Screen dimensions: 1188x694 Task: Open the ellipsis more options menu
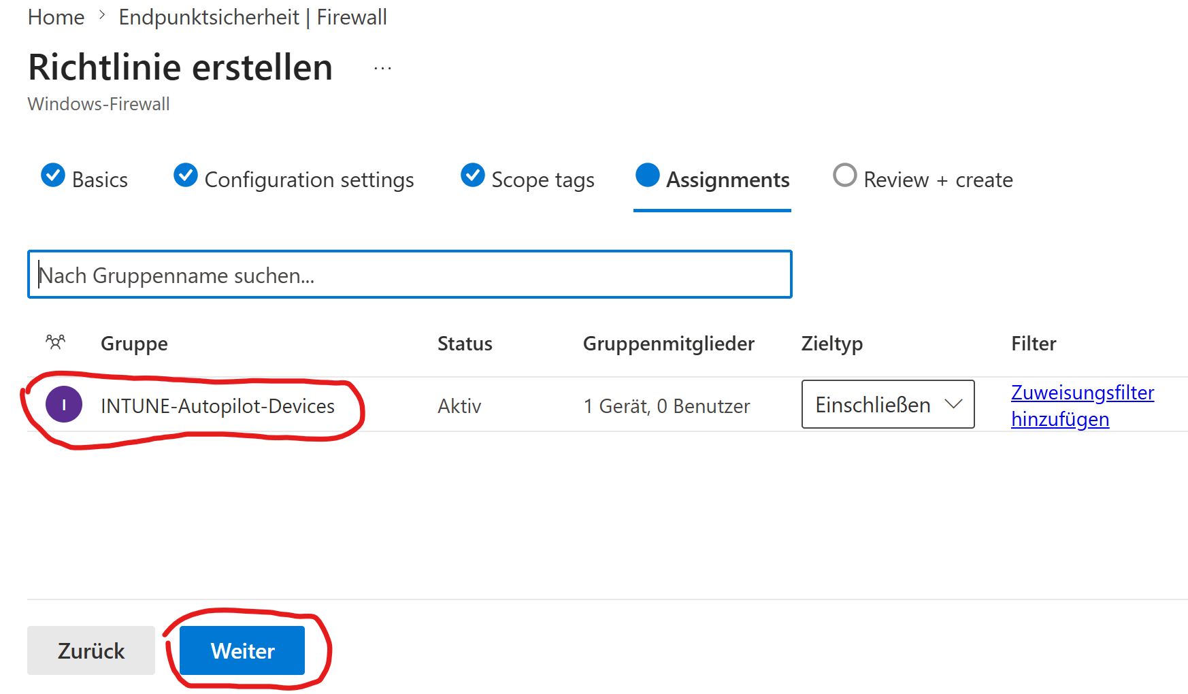click(x=382, y=68)
